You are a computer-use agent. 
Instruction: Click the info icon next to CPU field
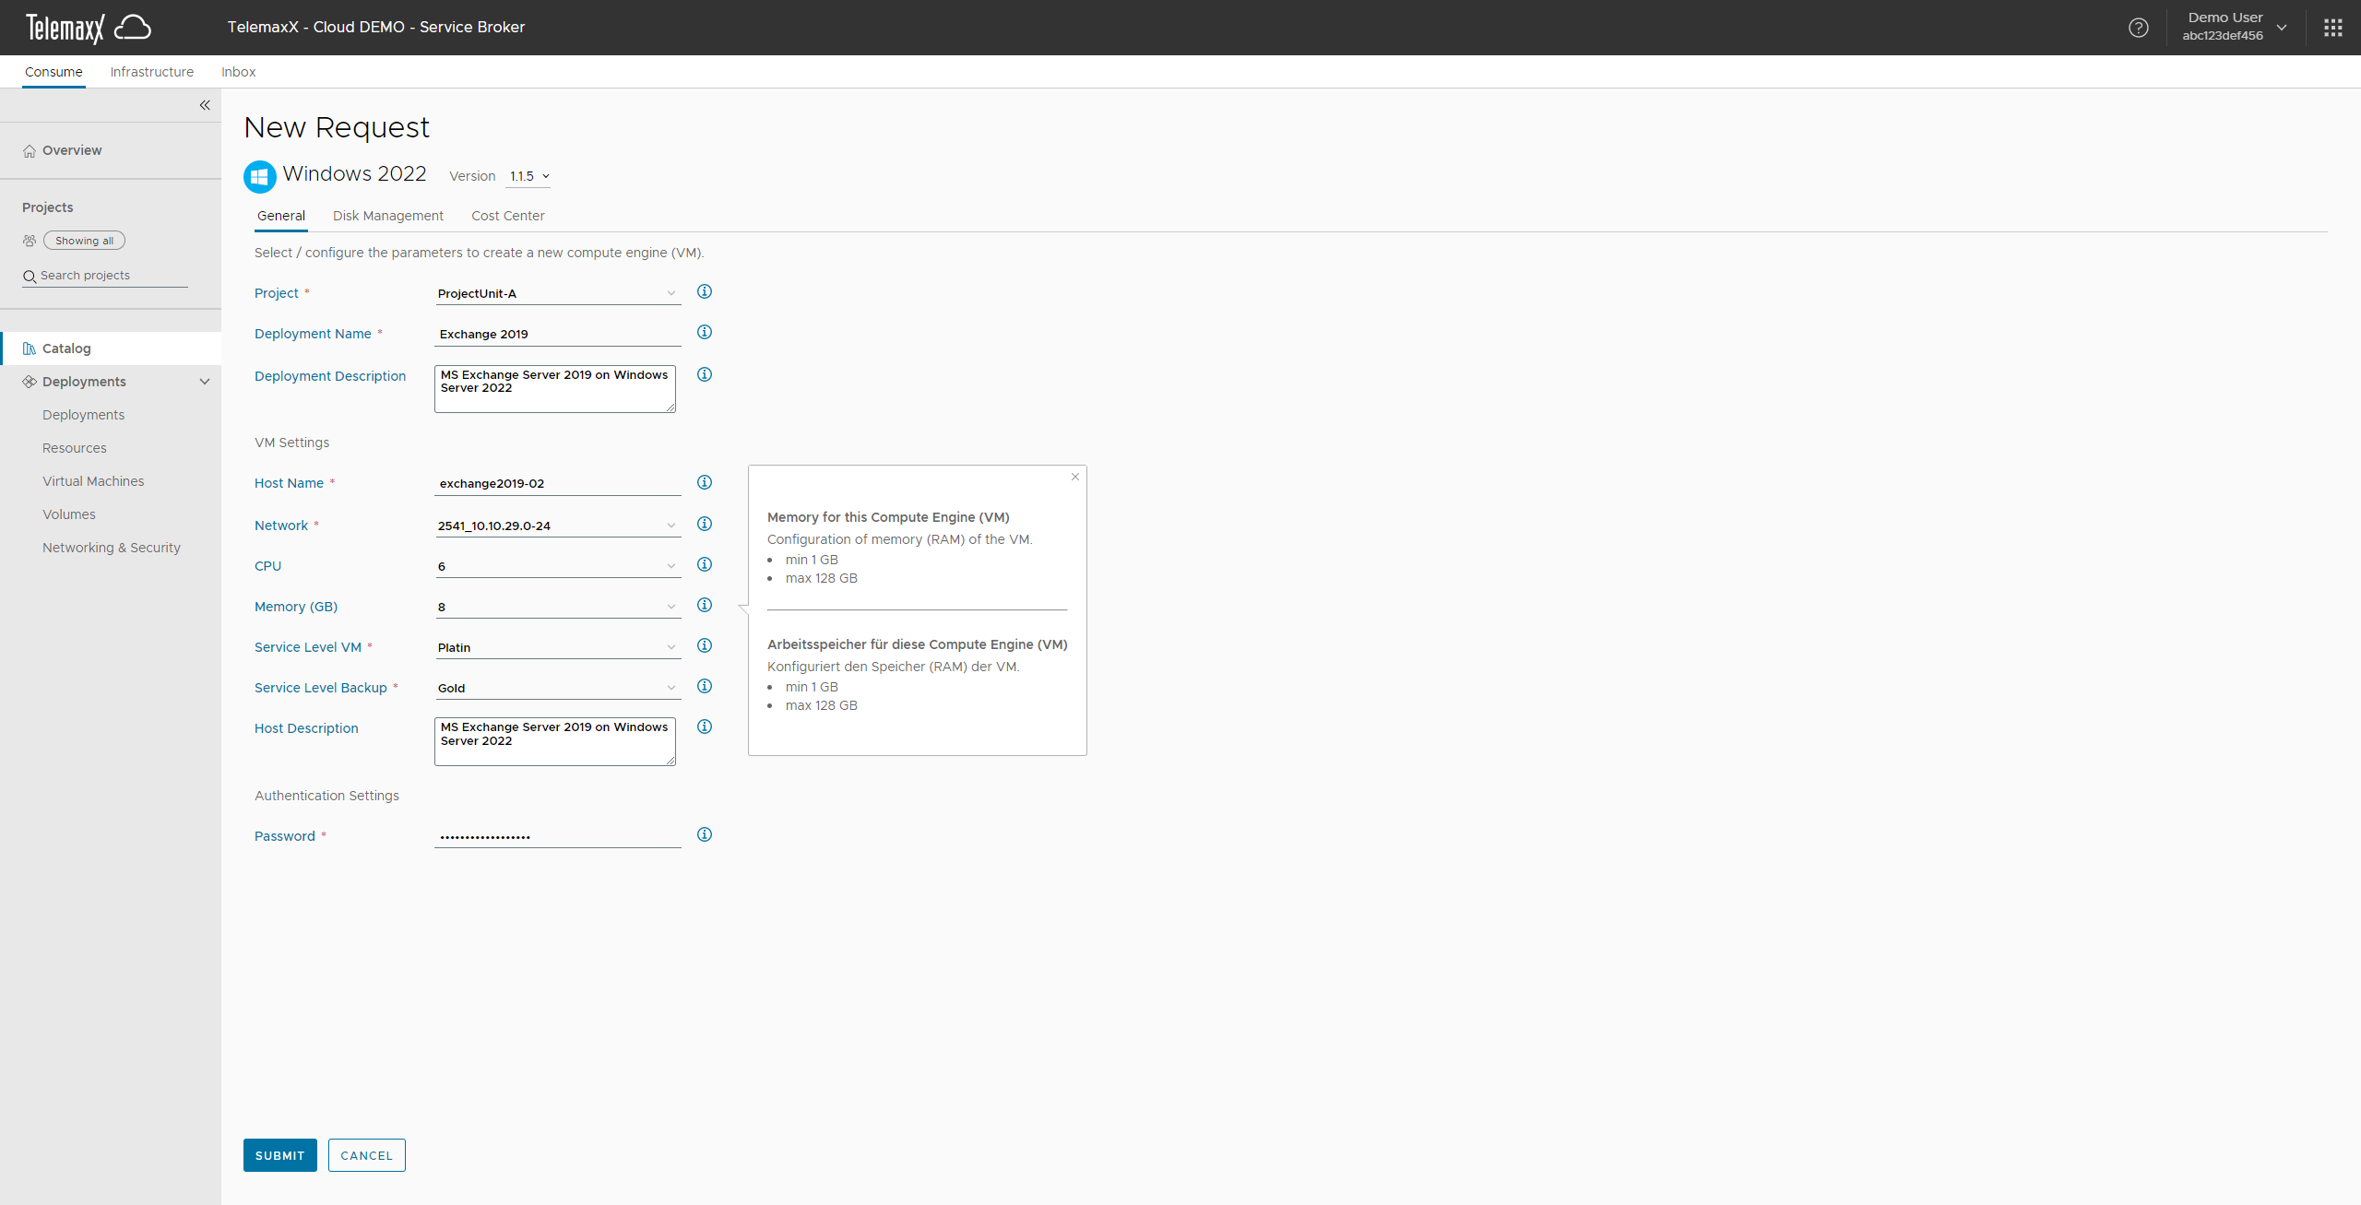coord(704,564)
